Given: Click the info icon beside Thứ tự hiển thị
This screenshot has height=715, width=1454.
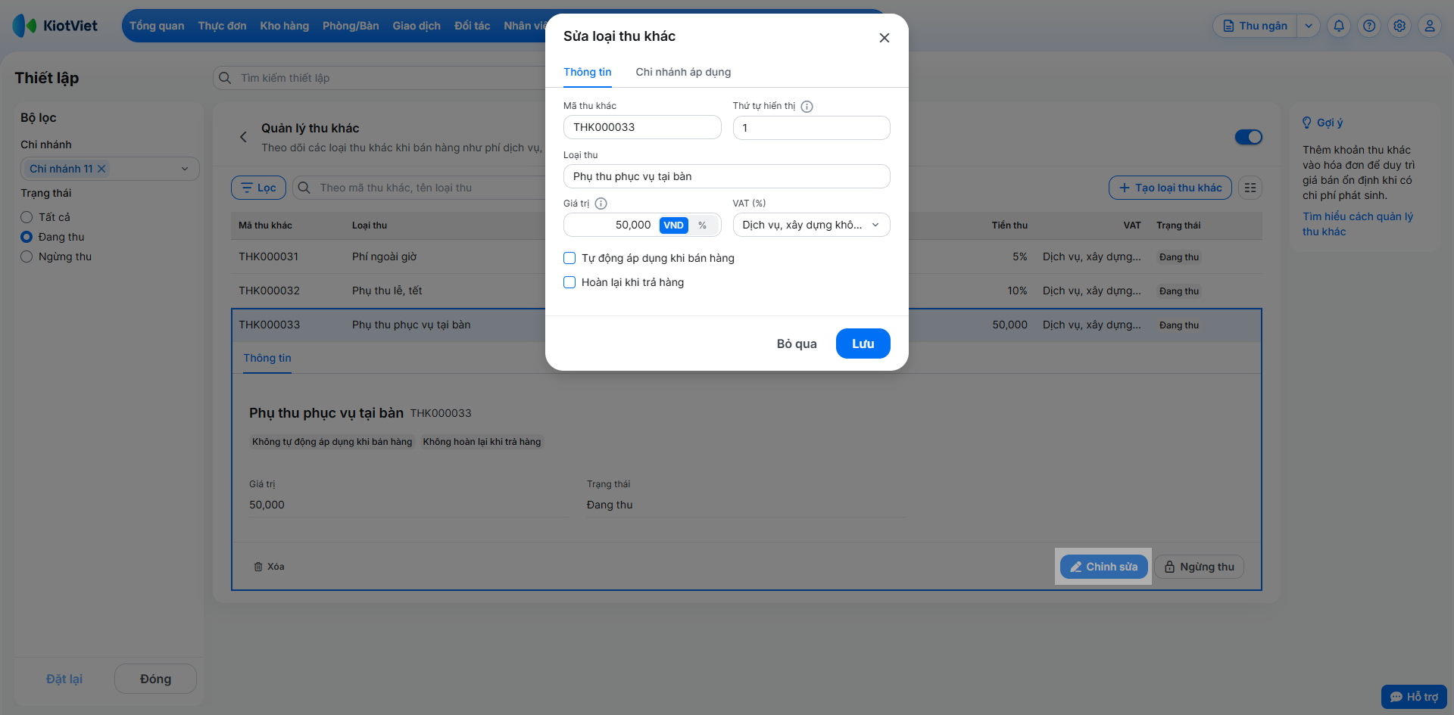Looking at the screenshot, I should click(x=807, y=107).
